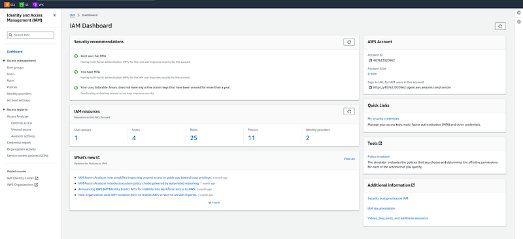Click the second icon in right edge panel

[x=519, y=22]
